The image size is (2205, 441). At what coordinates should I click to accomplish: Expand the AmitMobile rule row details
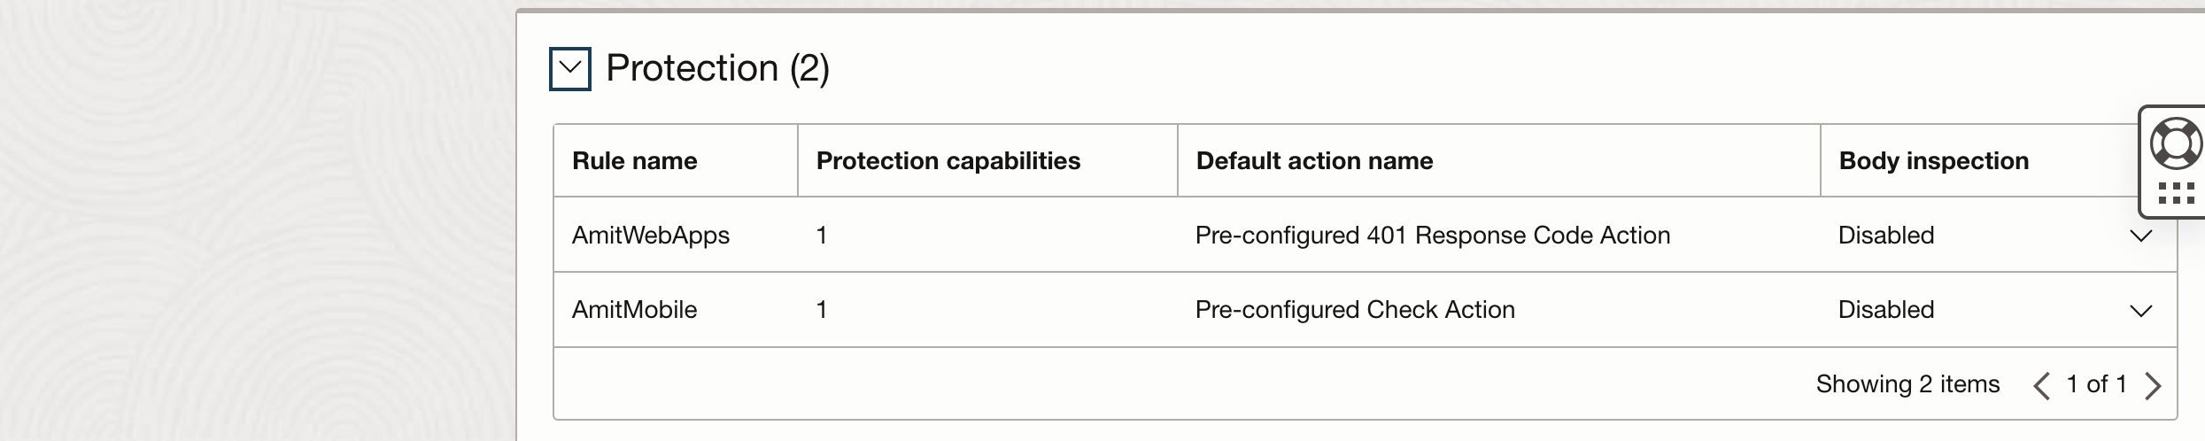(x=2140, y=310)
